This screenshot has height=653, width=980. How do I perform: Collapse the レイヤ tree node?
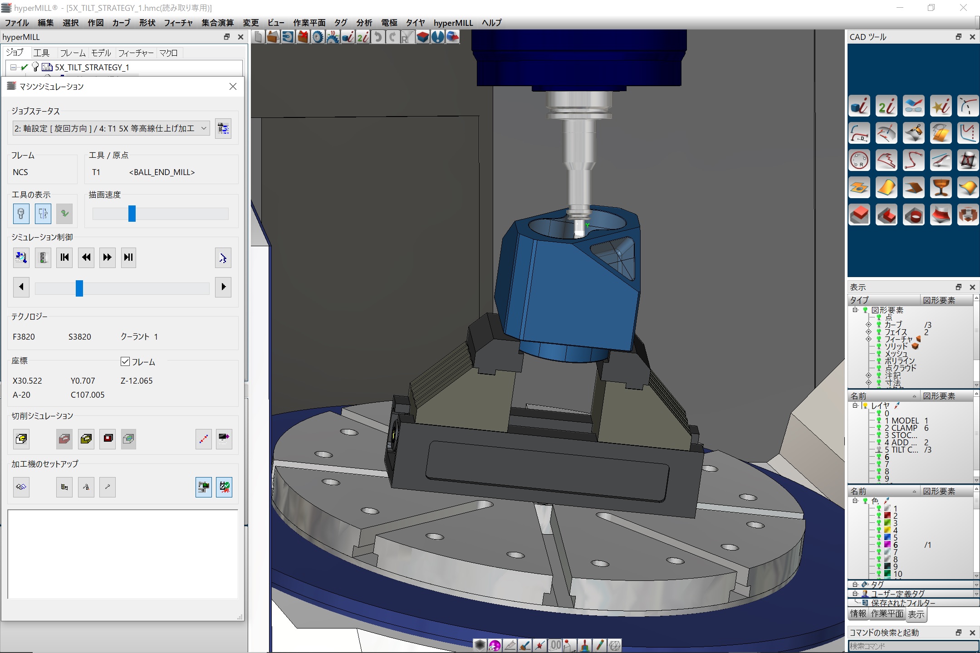(x=855, y=406)
